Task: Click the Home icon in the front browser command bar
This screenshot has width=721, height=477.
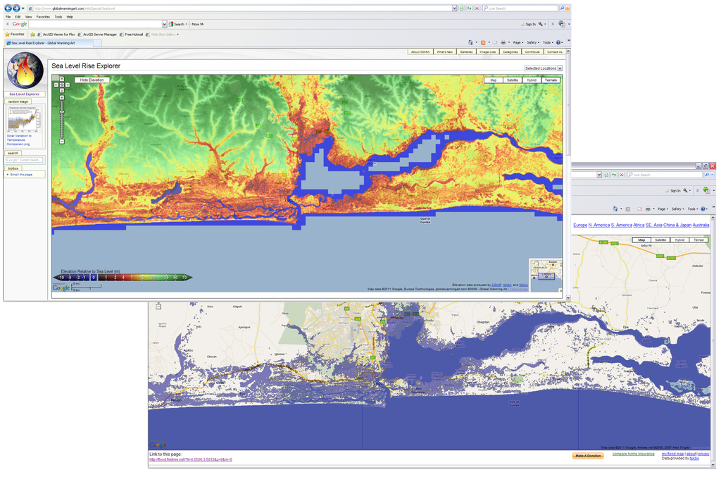Action: [x=470, y=42]
